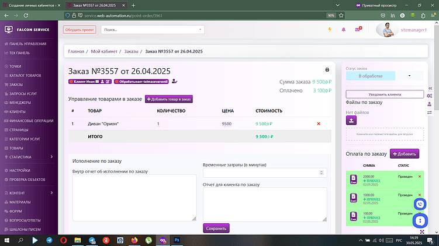The width and height of the screenshot is (439, 246).
Task: Click Временные затраты number stepper
Action: tap(322, 173)
